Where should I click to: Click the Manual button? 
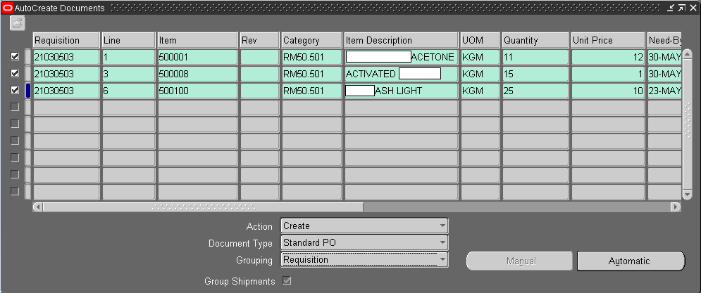point(519,261)
